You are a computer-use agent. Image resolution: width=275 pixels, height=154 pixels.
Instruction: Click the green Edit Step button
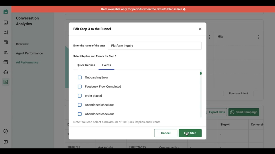coord(190,133)
